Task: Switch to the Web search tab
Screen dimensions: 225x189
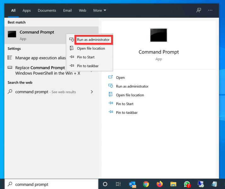Action: [x=83, y=10]
